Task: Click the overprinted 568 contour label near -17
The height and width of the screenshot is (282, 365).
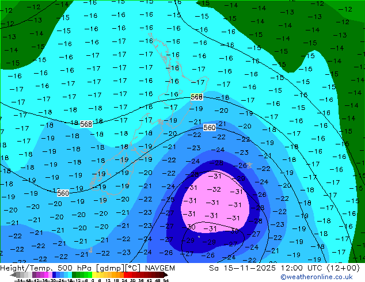Action: [196, 97]
